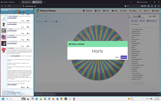The width and height of the screenshot is (161, 101).
Task: Create a New wheel
Action: click(98, 11)
